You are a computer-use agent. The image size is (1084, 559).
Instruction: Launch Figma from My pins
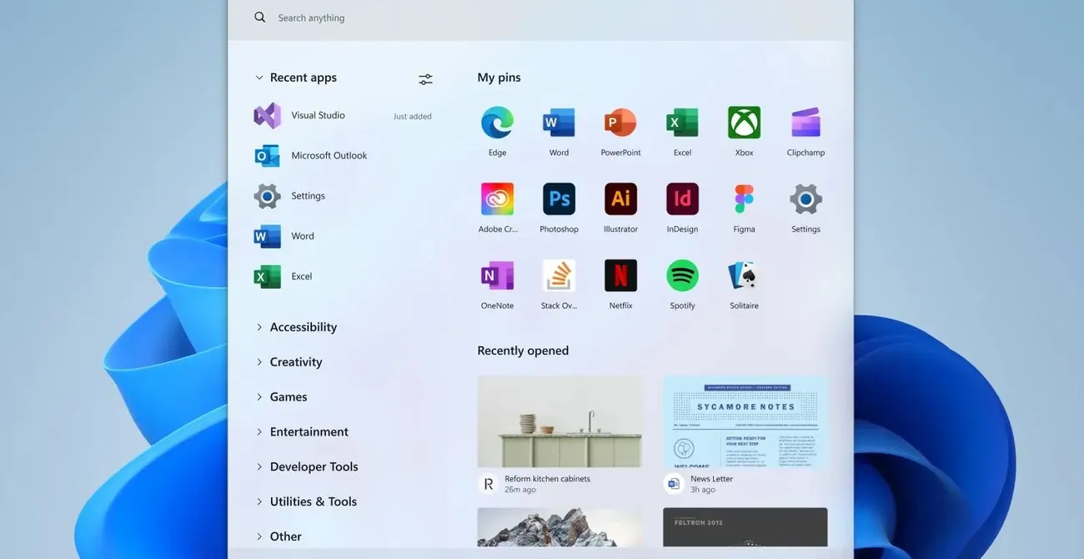744,200
